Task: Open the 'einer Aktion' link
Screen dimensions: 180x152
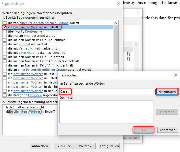Action: pyautogui.click(x=27, y=53)
